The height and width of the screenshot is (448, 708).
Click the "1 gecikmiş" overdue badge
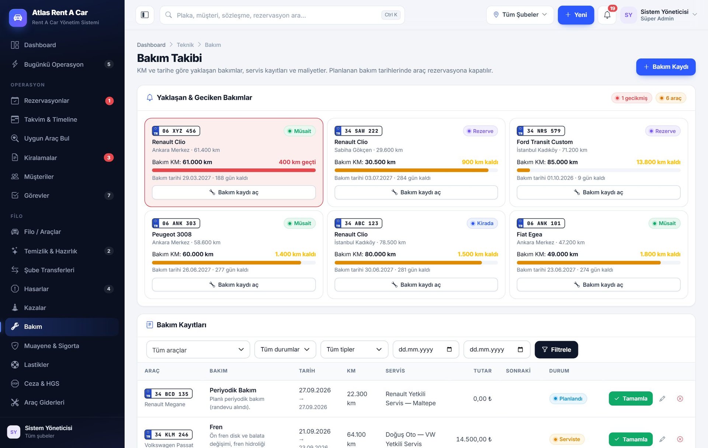coord(632,98)
